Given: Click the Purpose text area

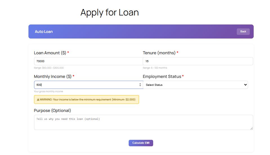Looking at the screenshot, I should [143, 122].
